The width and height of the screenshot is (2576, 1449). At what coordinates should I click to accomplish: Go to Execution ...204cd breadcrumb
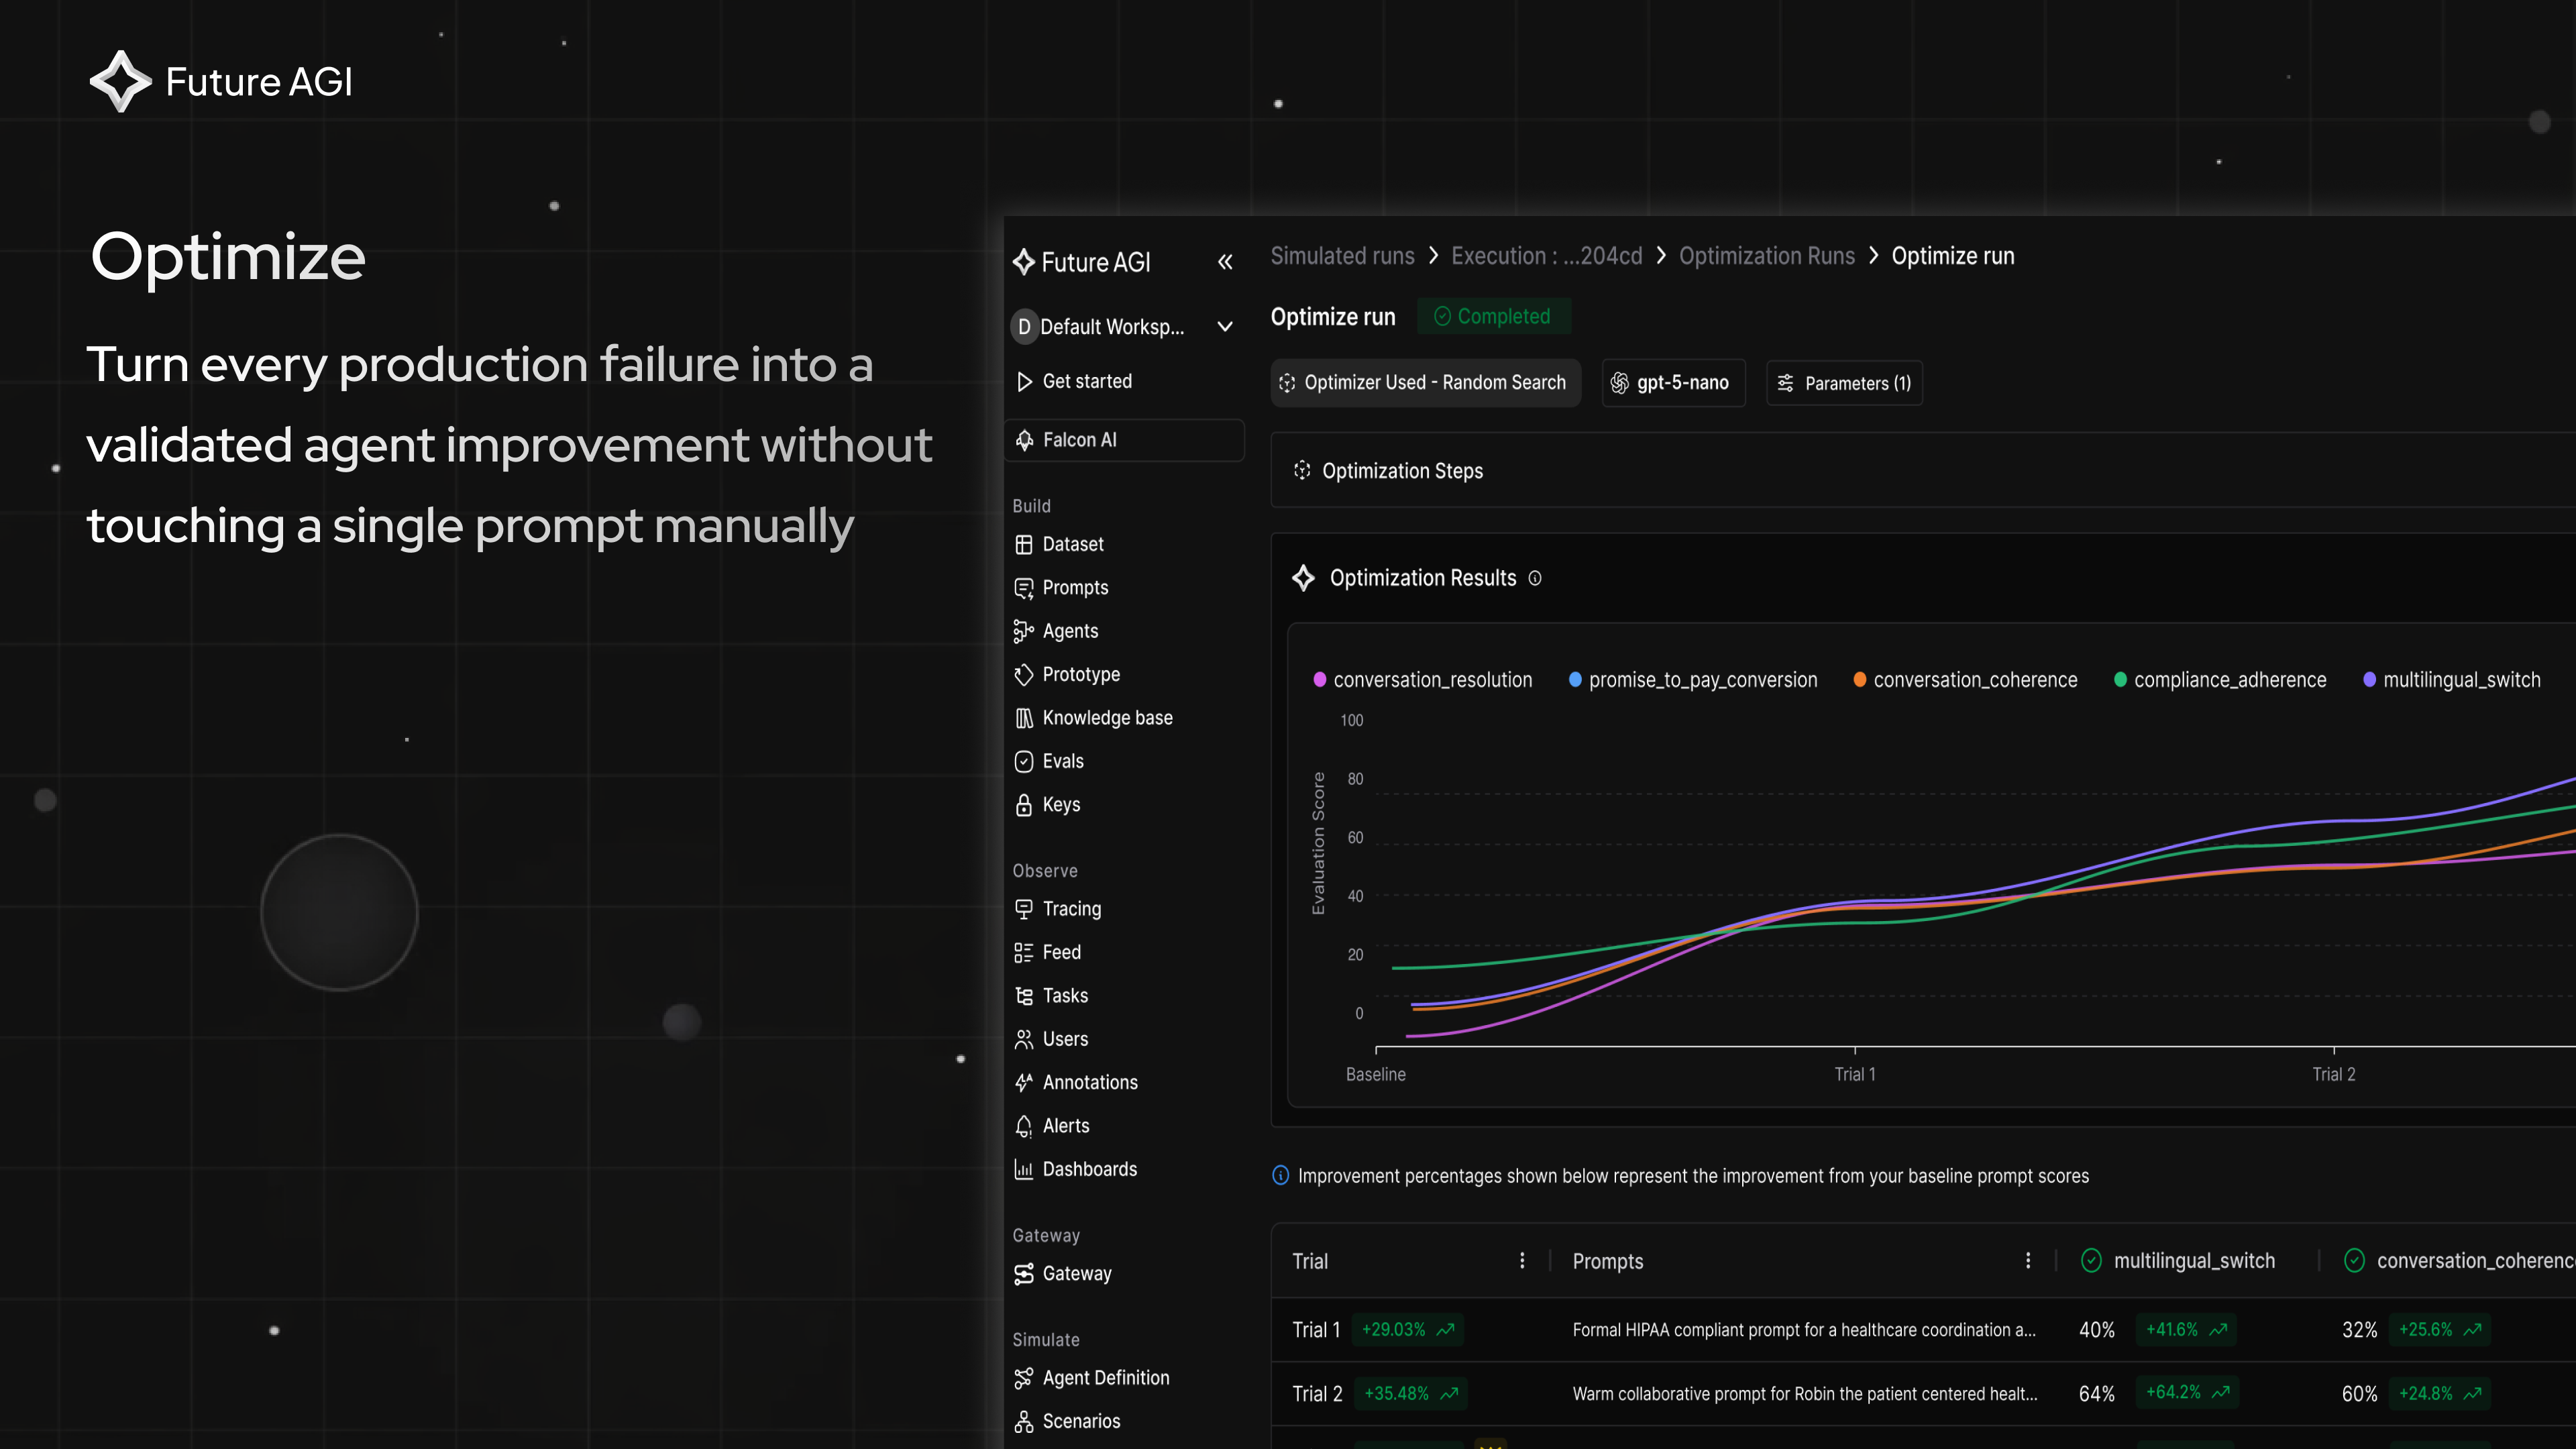[x=1546, y=256]
